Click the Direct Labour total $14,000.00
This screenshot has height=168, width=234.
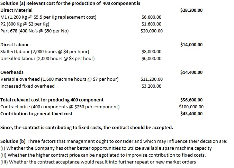191,45
